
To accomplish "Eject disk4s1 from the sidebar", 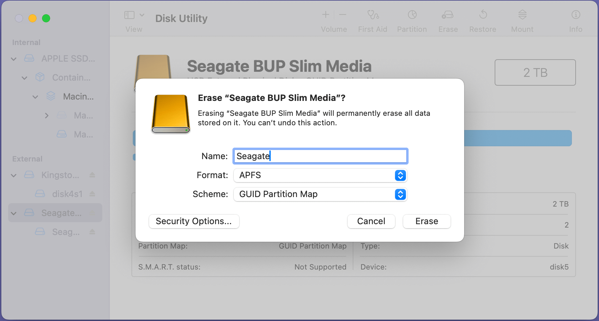I will click(x=92, y=194).
